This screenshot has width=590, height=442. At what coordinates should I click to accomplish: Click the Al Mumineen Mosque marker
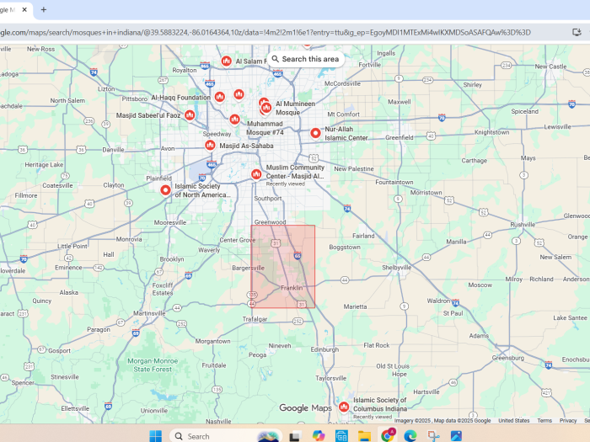pyautogui.click(x=266, y=107)
